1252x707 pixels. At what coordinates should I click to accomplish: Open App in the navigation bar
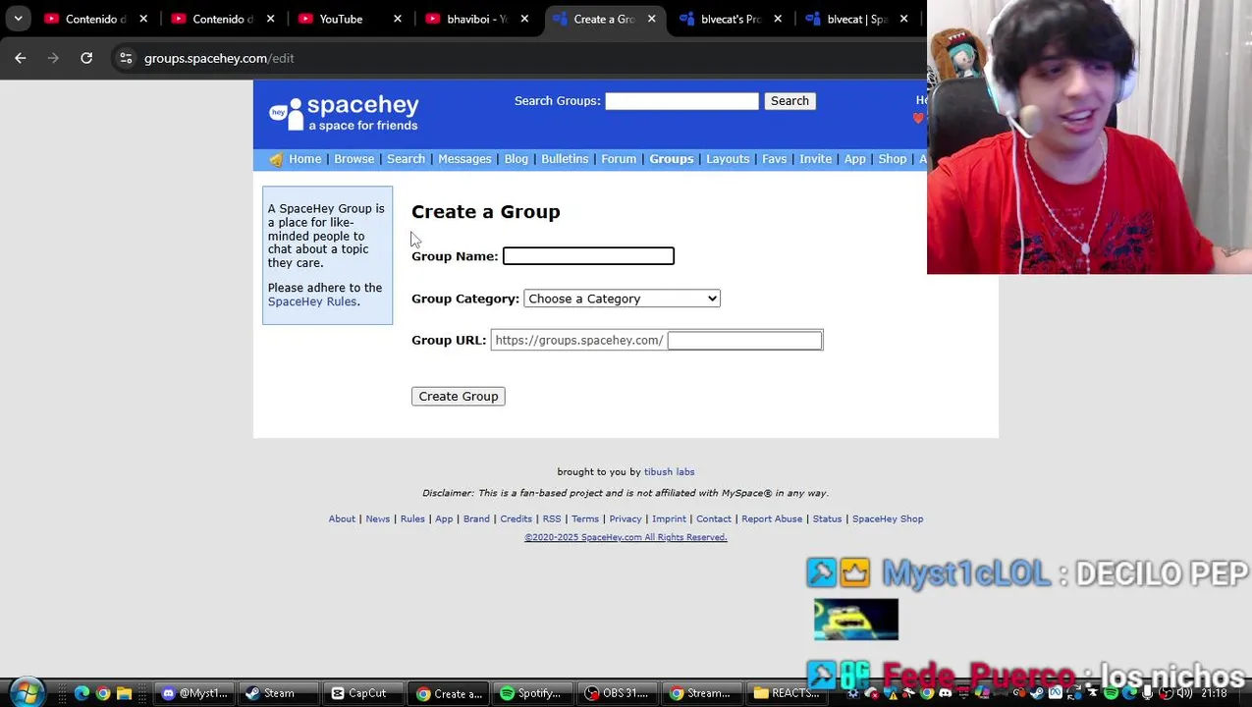(854, 159)
